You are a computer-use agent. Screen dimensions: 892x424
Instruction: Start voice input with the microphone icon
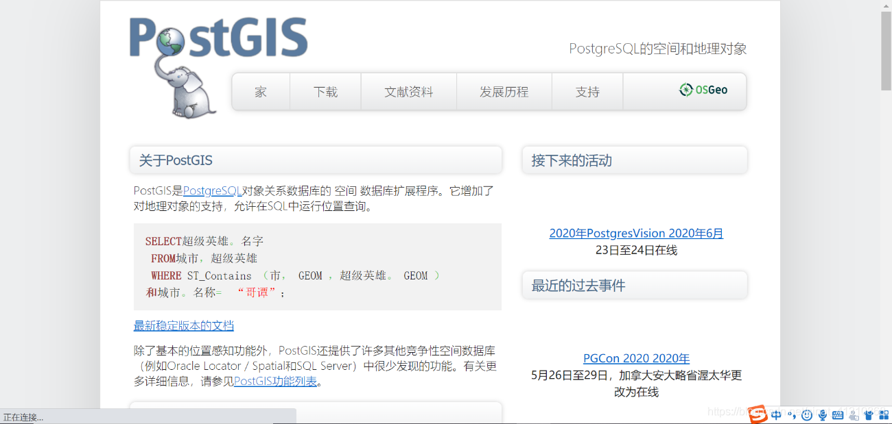[x=822, y=415]
